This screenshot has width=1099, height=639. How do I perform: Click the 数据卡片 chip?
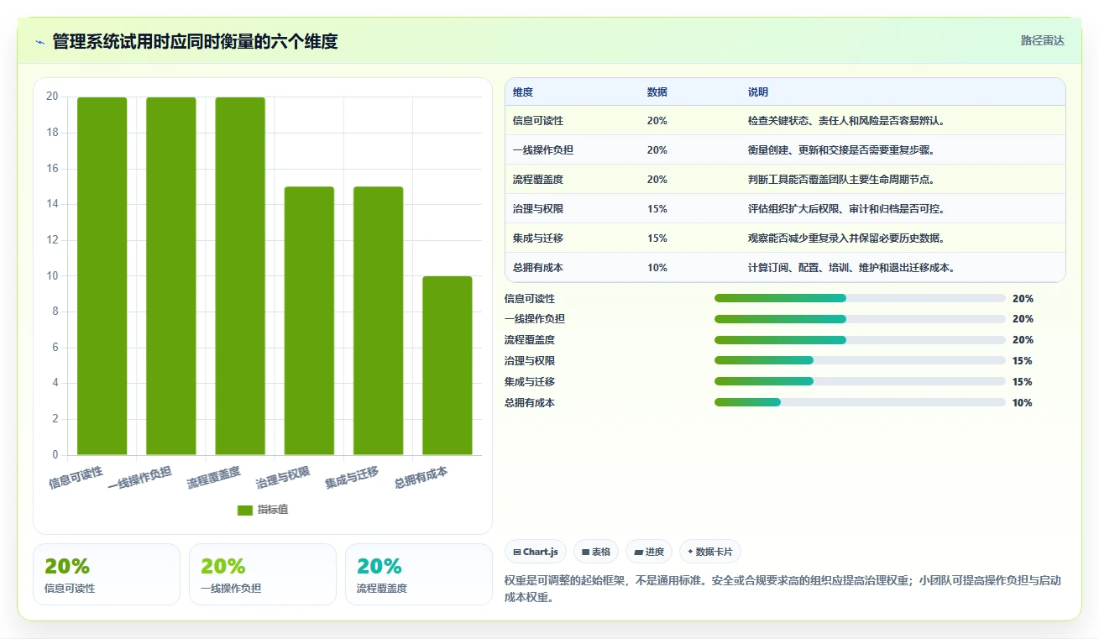[710, 552]
